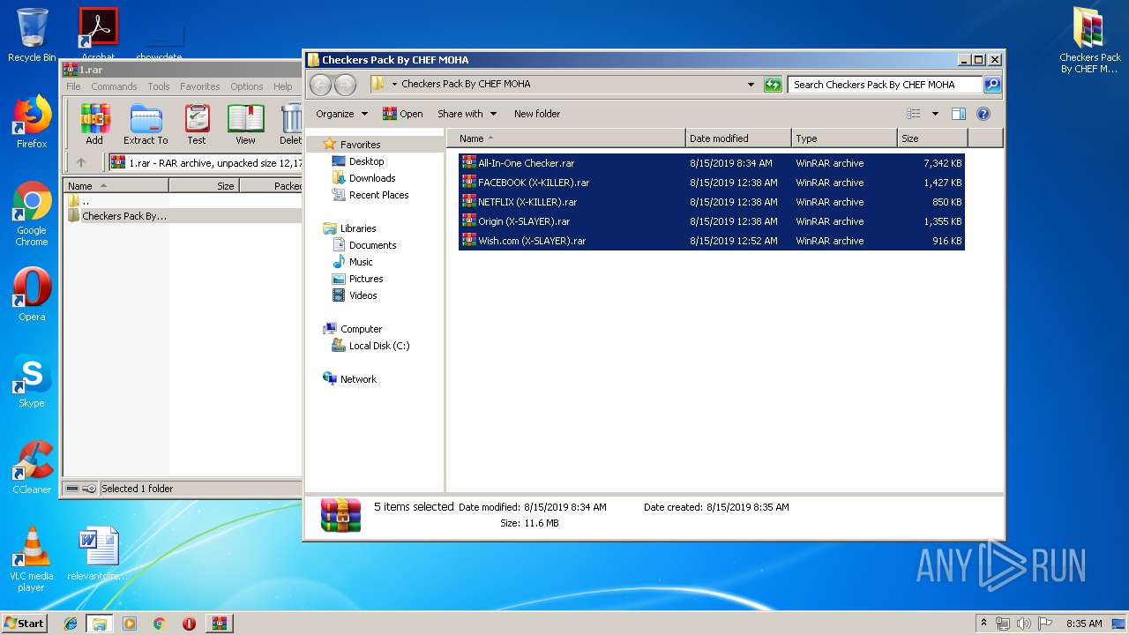Expand breadcrumb arrow before Checkers Pack
The width and height of the screenshot is (1129, 635).
[x=395, y=85]
